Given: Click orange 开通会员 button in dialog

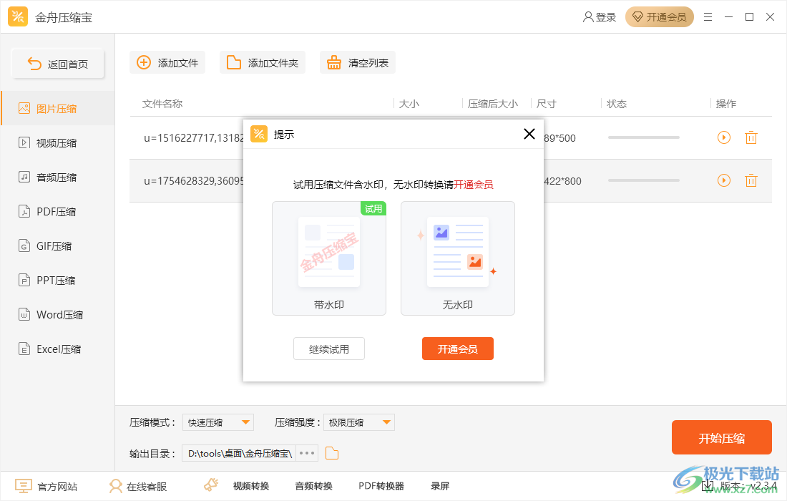Looking at the screenshot, I should [x=458, y=349].
